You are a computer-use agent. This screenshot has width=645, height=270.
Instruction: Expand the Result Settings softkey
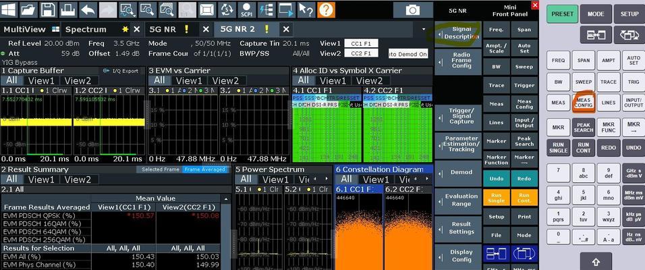[458, 228]
